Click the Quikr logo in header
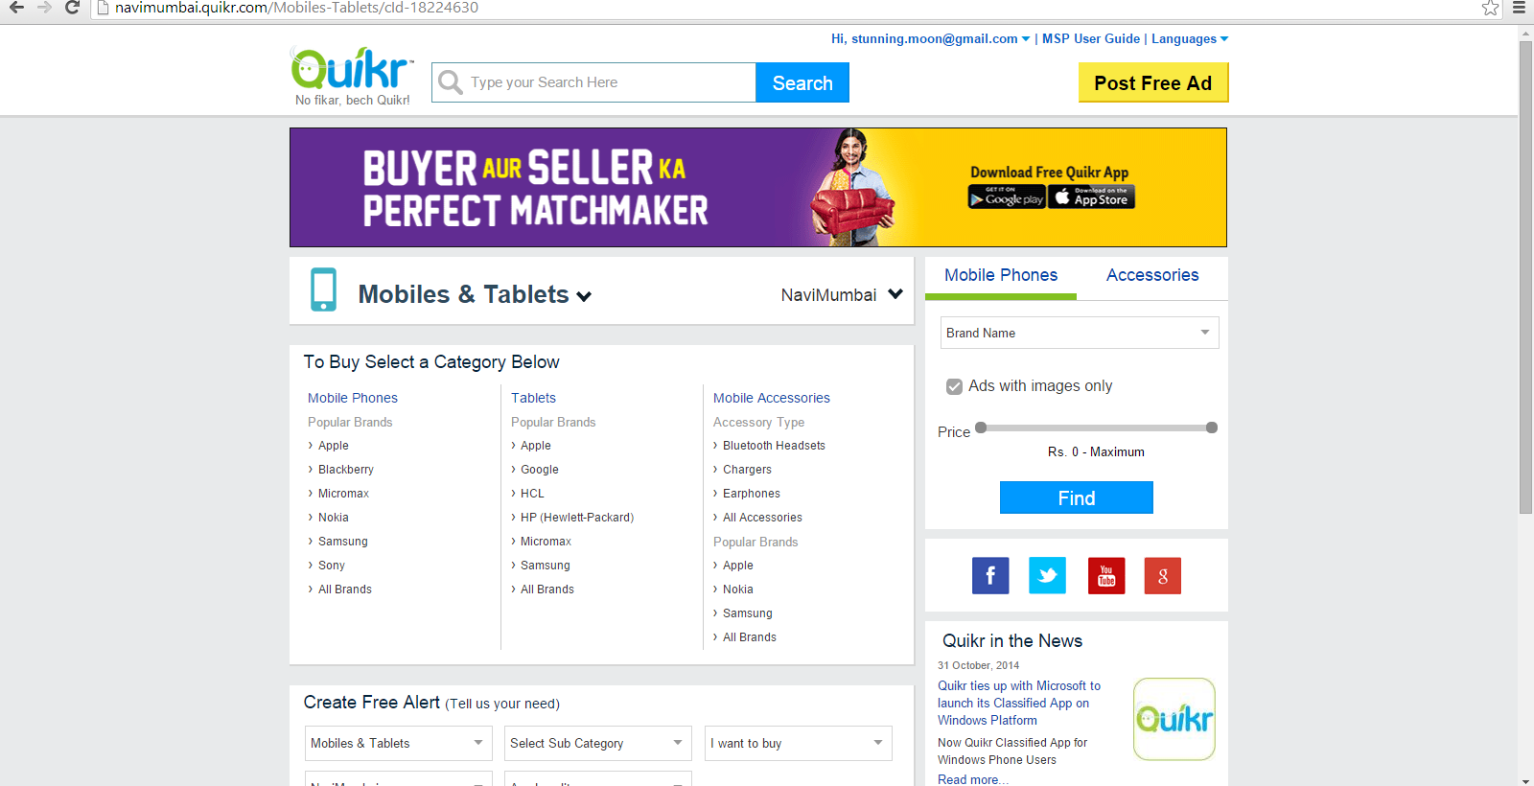This screenshot has width=1534, height=786. point(352,77)
